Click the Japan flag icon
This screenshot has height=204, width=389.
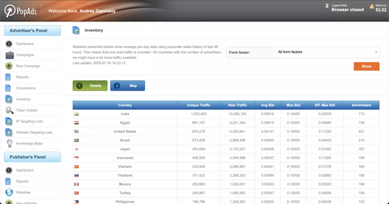76,149
